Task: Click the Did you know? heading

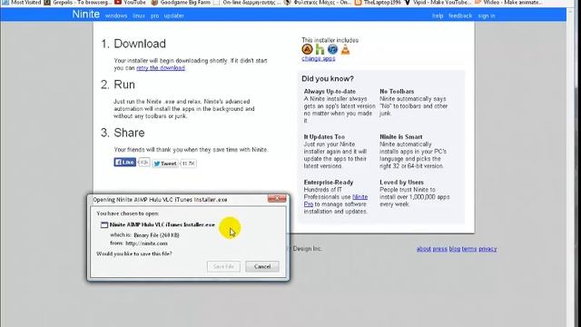Action: point(328,79)
